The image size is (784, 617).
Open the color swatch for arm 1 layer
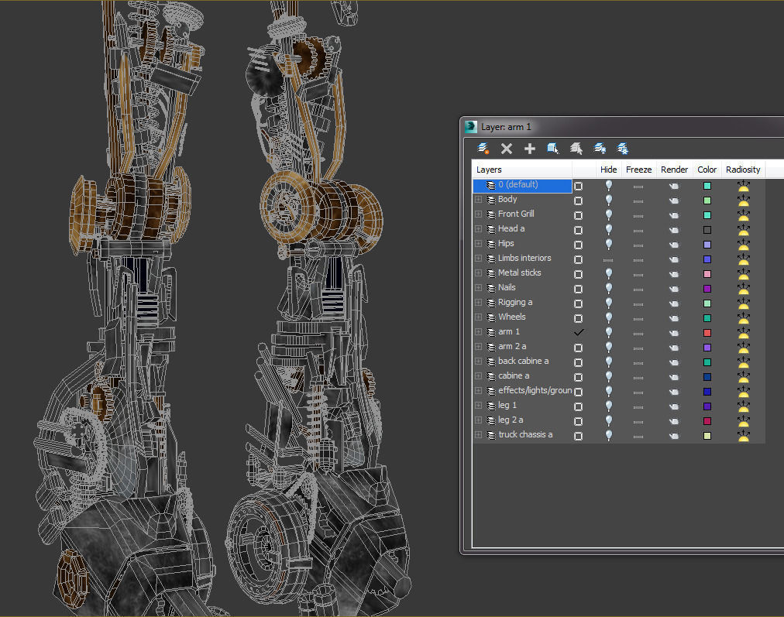point(707,333)
